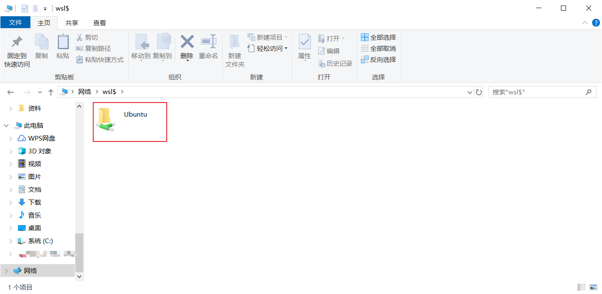Select 全部选择 to select all items
The width and height of the screenshot is (602, 294).
(379, 37)
